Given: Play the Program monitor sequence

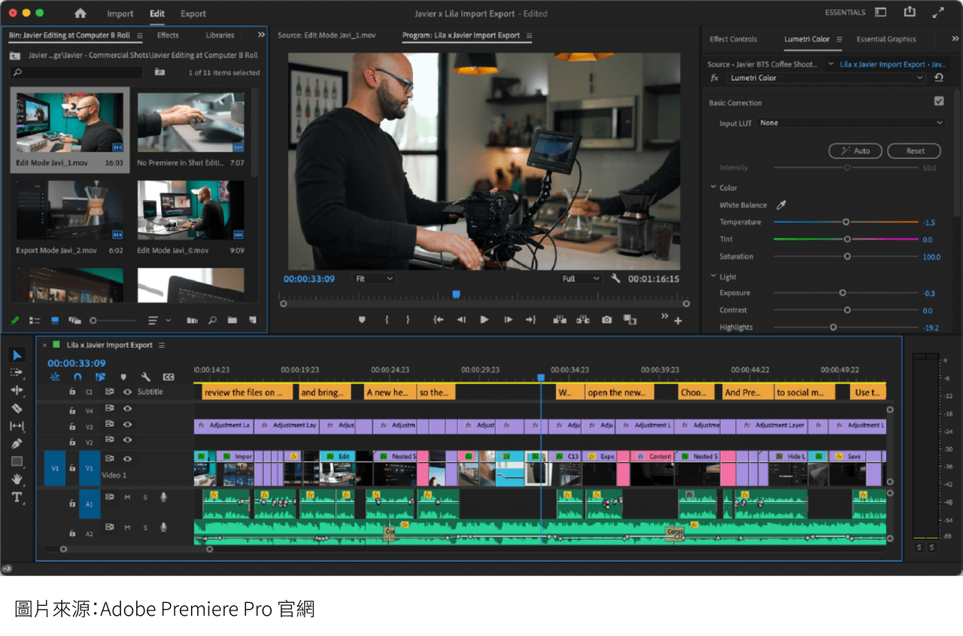Looking at the screenshot, I should coord(485,320).
